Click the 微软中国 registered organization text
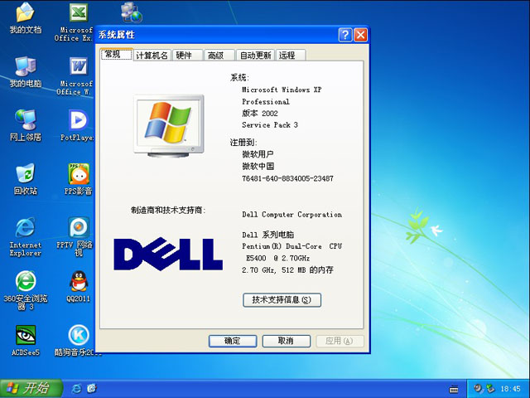530x398 pixels. [x=258, y=166]
